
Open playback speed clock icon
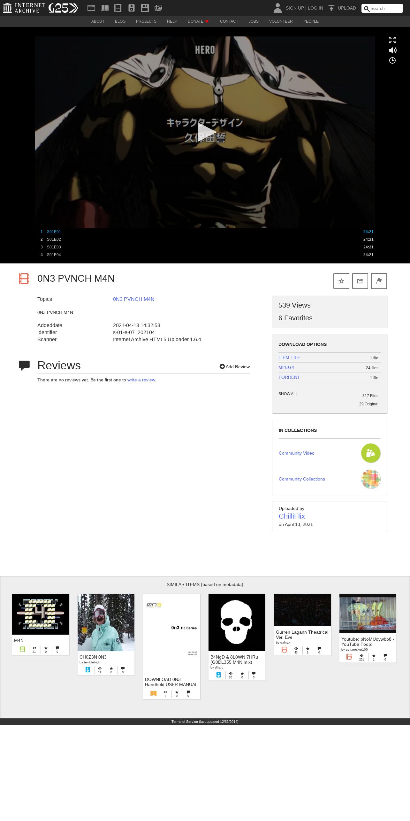point(392,60)
